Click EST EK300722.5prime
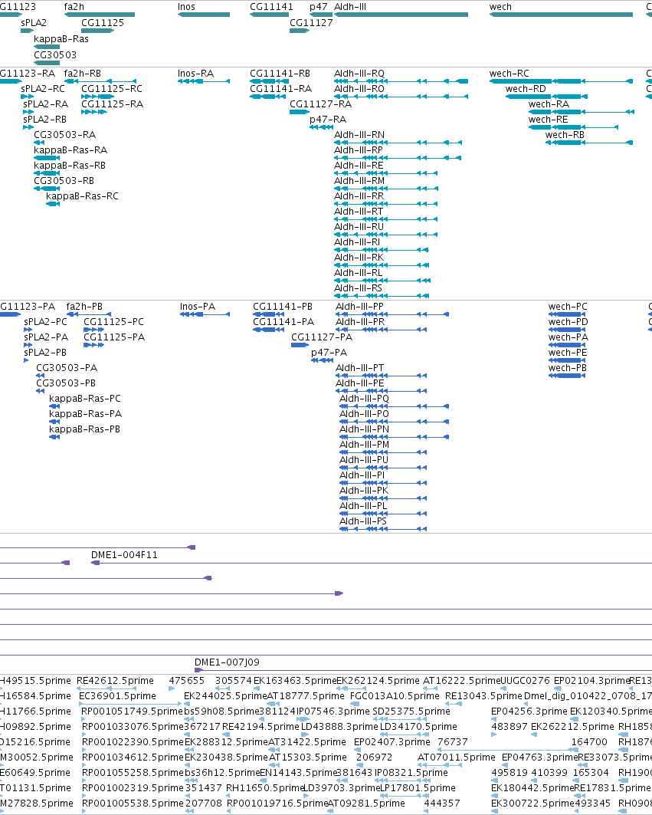 pos(532,803)
